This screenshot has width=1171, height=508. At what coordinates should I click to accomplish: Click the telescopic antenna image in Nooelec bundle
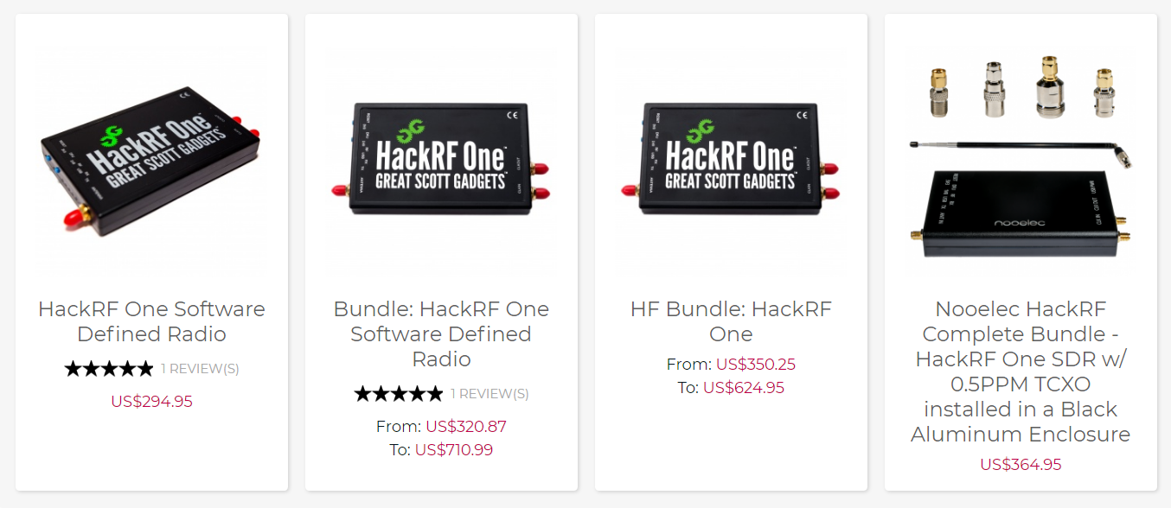tap(1021, 152)
